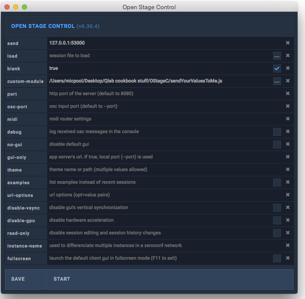Browse for custom-module file with ellipsis button
This screenshot has width=305, height=299.
[277, 81]
